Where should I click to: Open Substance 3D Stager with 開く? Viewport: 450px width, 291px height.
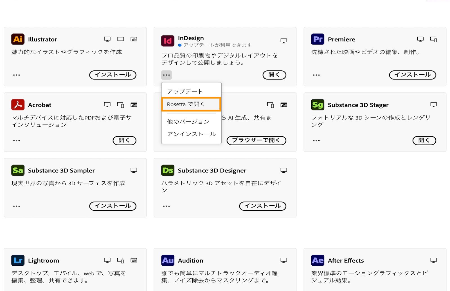pyautogui.click(x=424, y=140)
